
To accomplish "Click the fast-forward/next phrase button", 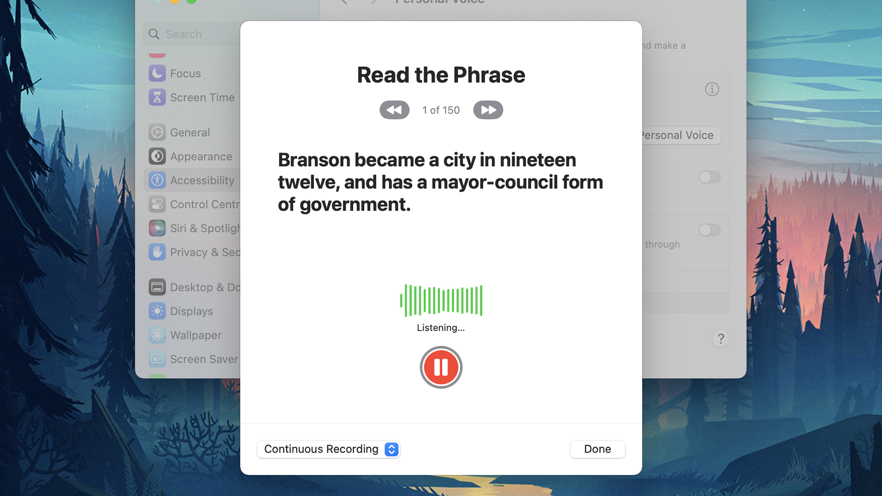I will [488, 110].
